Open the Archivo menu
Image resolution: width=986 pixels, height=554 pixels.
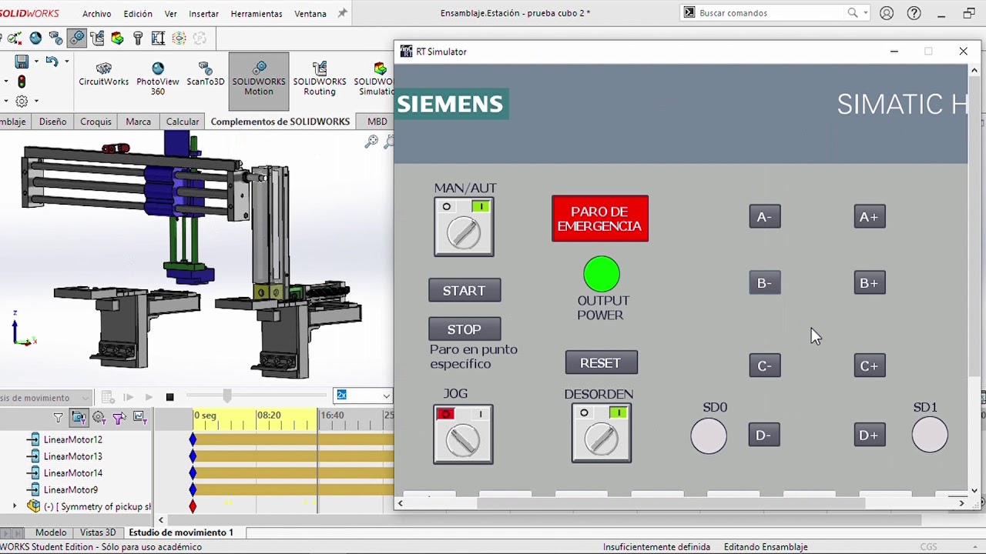(96, 14)
